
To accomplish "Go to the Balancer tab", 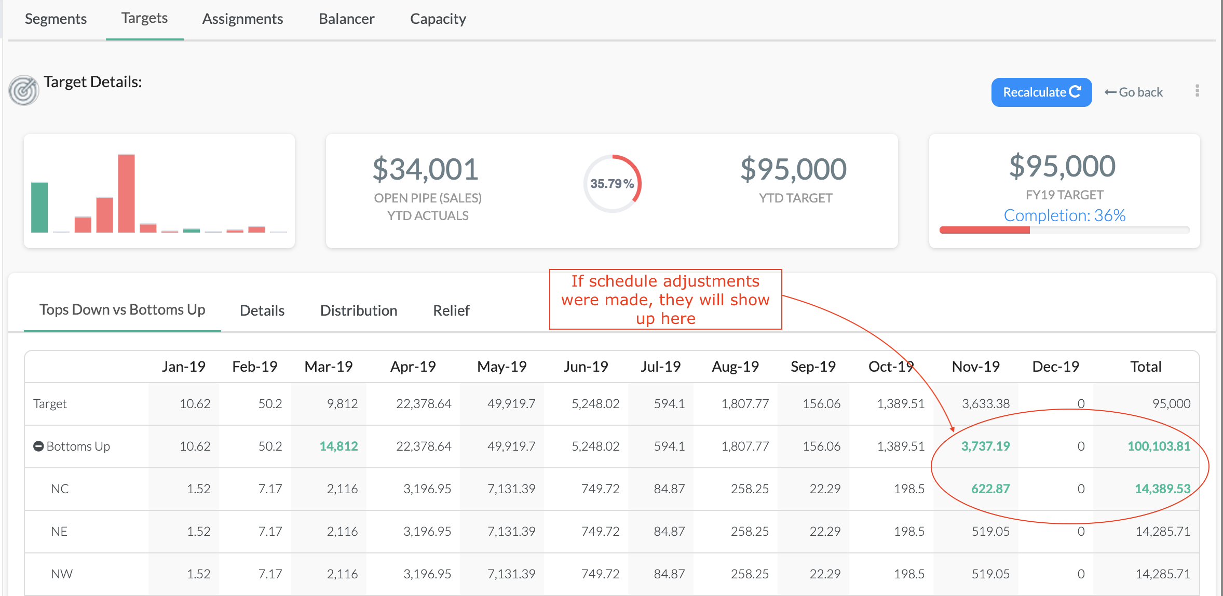I will pyautogui.click(x=347, y=19).
